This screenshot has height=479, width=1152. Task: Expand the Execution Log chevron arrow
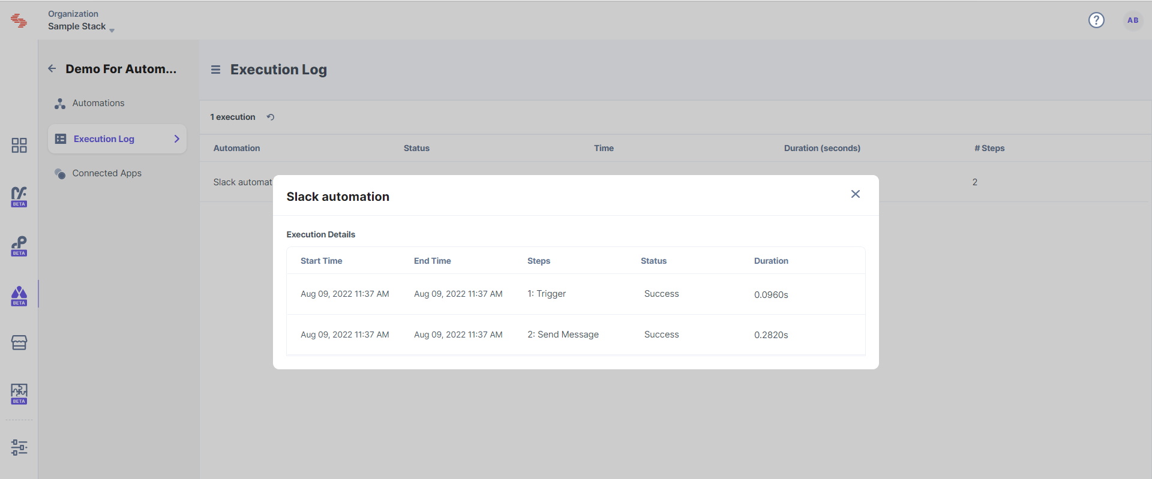coord(177,139)
